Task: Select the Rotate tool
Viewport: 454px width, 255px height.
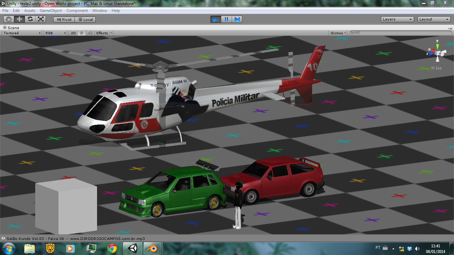Action: [30, 19]
